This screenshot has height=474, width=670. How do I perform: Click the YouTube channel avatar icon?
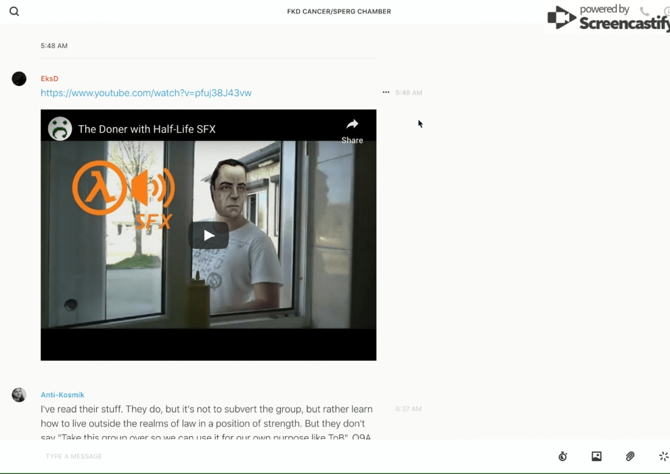click(x=60, y=129)
